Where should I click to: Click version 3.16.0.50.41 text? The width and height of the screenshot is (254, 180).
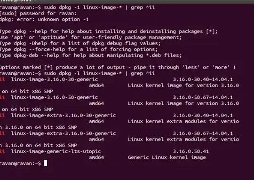coord(191,151)
